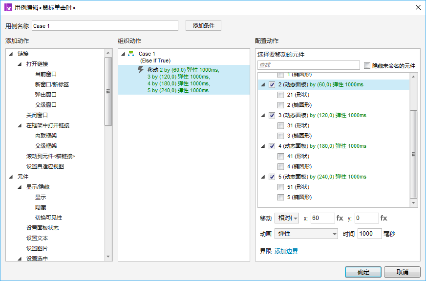Click the lightning bolt icon of the move action
426x281 pixels.
tap(141, 71)
